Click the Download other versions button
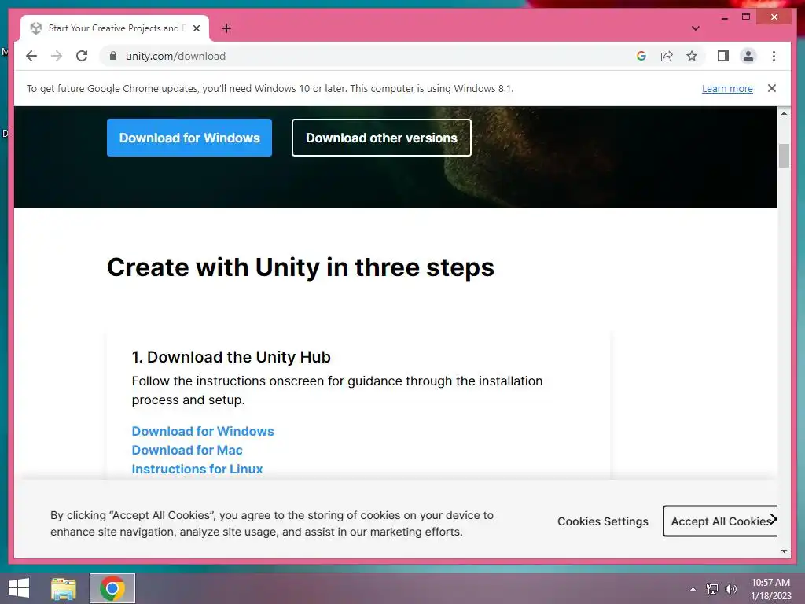Viewport: 805px width, 604px height. tap(381, 138)
